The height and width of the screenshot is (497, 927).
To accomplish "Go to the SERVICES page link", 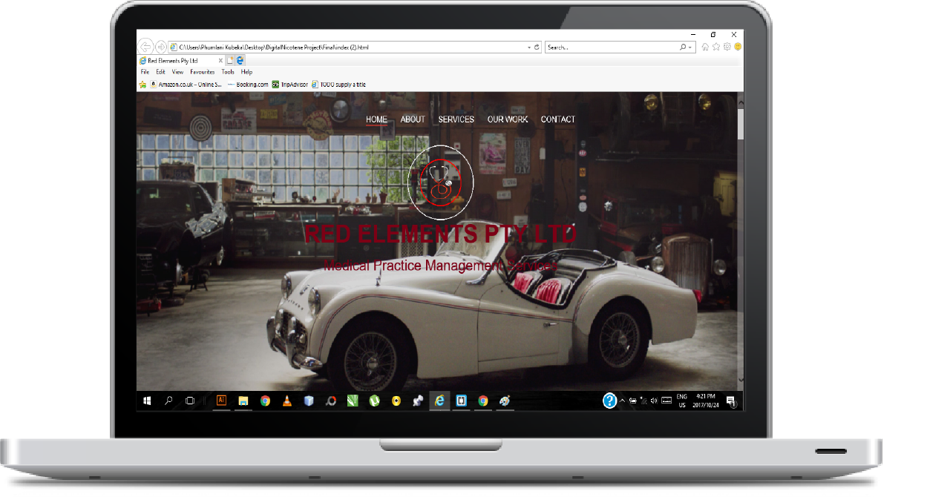I will click(456, 119).
